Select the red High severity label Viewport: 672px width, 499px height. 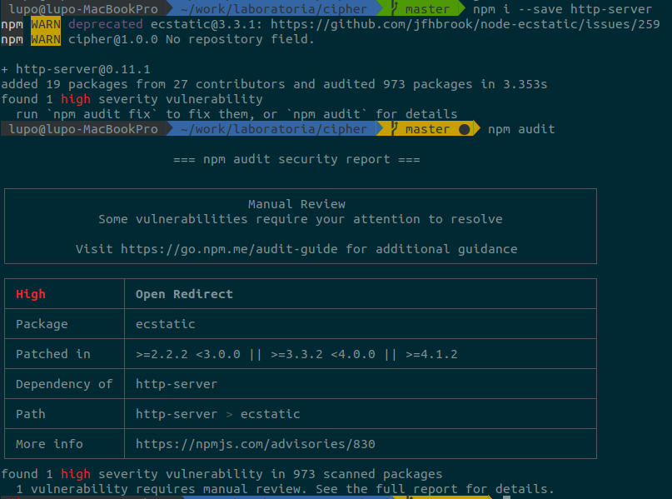[x=31, y=293]
